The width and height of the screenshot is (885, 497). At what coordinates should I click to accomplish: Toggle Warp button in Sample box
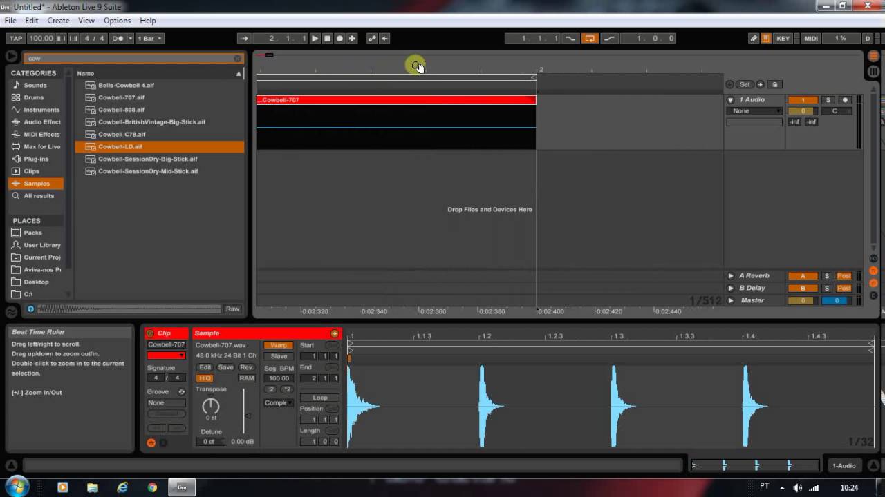[x=279, y=345]
